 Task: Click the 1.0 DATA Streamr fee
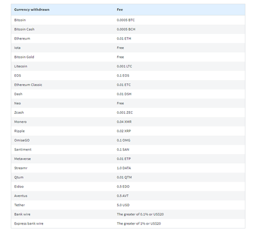124,168
